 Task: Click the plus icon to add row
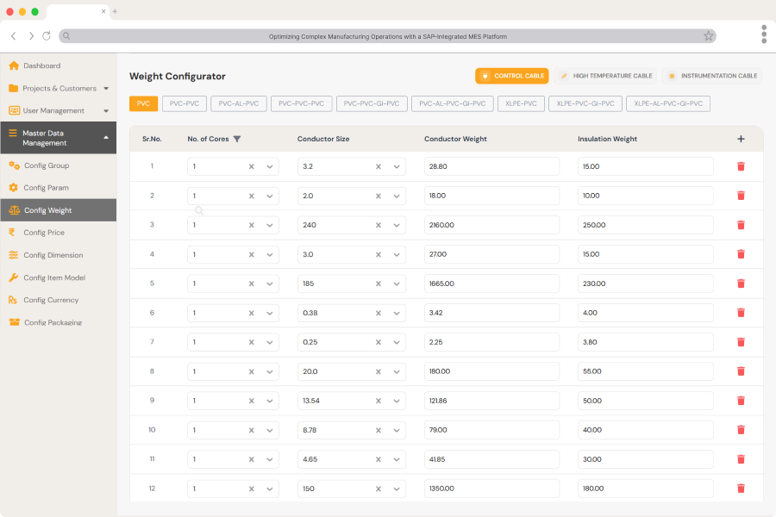(741, 139)
